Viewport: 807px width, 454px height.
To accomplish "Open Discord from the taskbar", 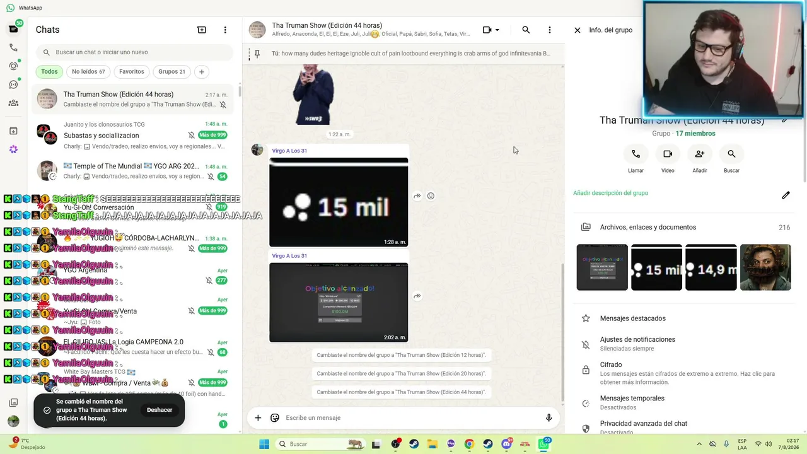I will pyautogui.click(x=506, y=444).
